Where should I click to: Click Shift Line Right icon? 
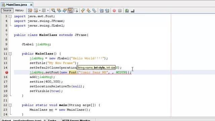coord(107,10)
